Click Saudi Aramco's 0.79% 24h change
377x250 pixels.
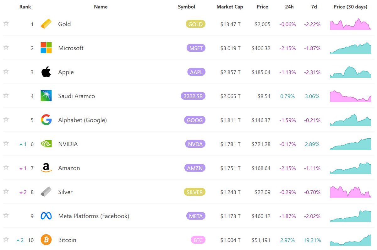287,96
